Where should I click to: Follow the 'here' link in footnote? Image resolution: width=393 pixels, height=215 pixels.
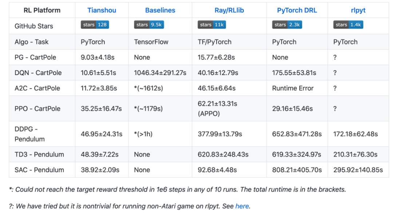click(x=242, y=206)
